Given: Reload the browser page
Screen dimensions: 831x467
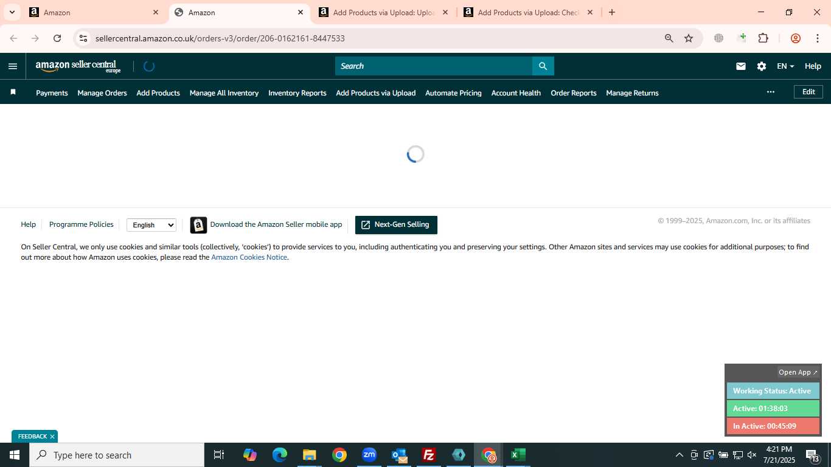Looking at the screenshot, I should [x=57, y=38].
